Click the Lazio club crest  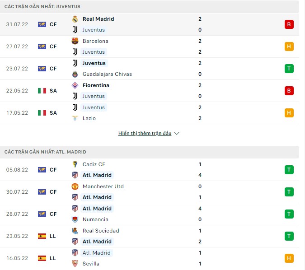coord(75,118)
